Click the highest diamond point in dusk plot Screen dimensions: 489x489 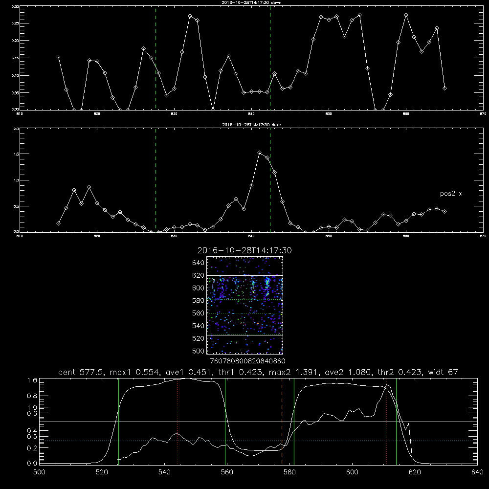point(260,153)
